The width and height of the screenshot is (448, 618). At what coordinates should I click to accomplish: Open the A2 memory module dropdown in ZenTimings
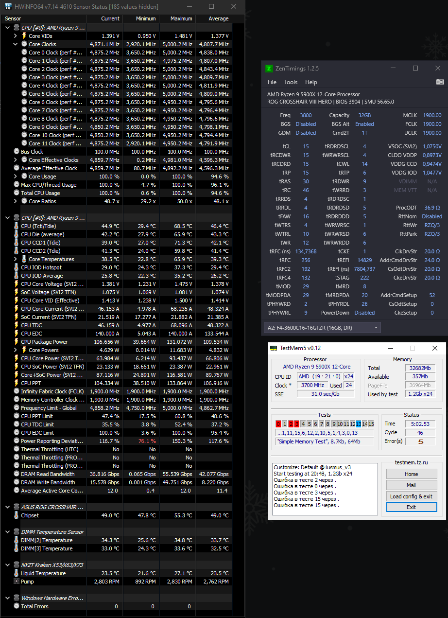(322, 328)
